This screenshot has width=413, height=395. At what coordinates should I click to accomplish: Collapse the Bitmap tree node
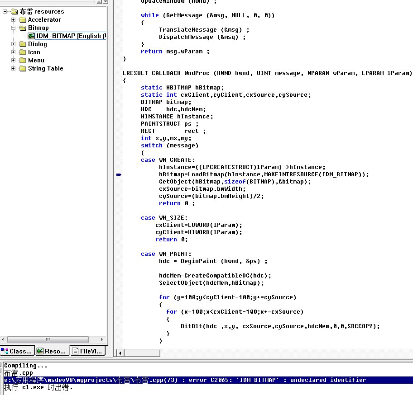[13, 28]
